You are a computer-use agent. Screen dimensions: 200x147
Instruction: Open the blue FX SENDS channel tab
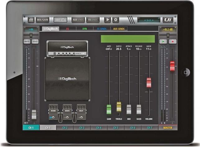click(102, 29)
